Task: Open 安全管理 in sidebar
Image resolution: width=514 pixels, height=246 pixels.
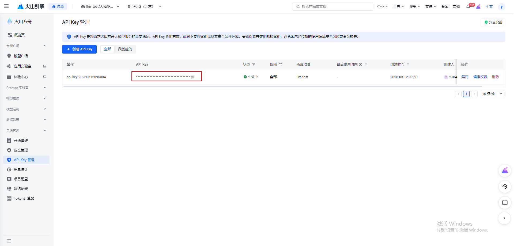Action: click(26, 150)
